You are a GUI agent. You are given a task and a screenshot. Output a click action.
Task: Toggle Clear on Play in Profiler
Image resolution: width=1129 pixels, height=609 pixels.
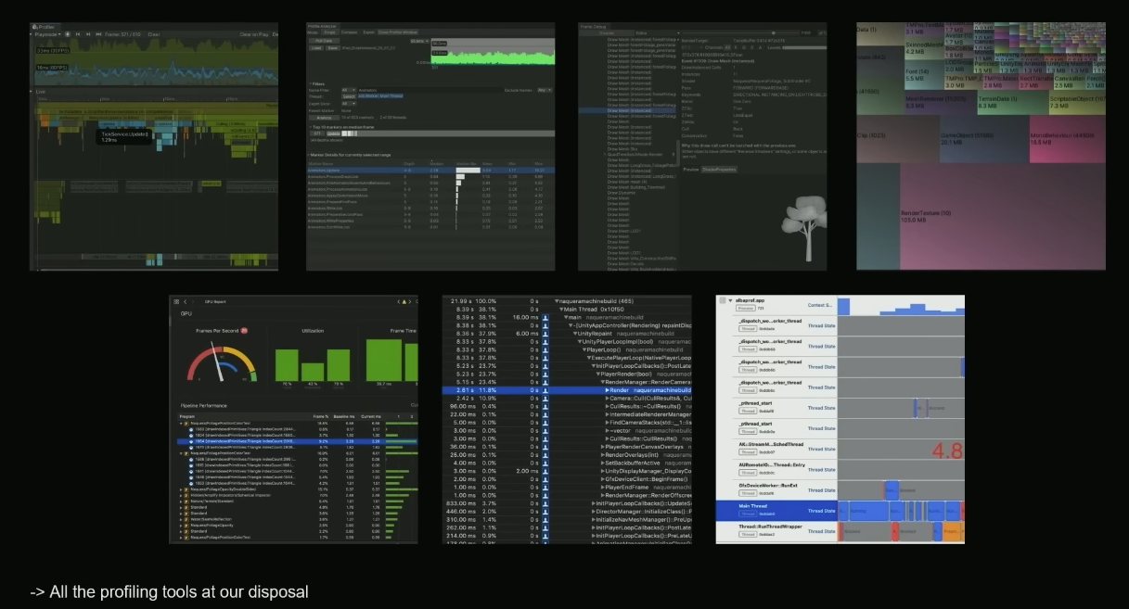(253, 34)
